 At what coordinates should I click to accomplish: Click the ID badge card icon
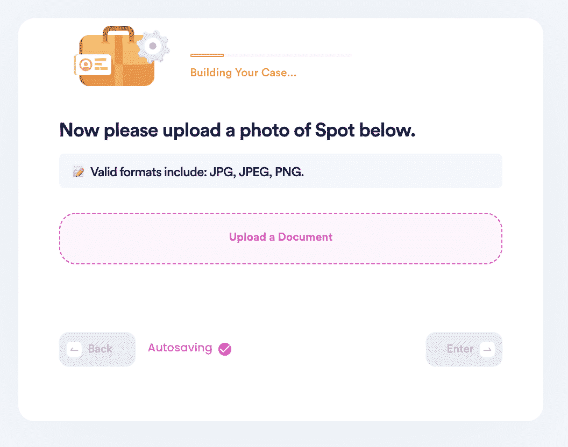coord(93,65)
